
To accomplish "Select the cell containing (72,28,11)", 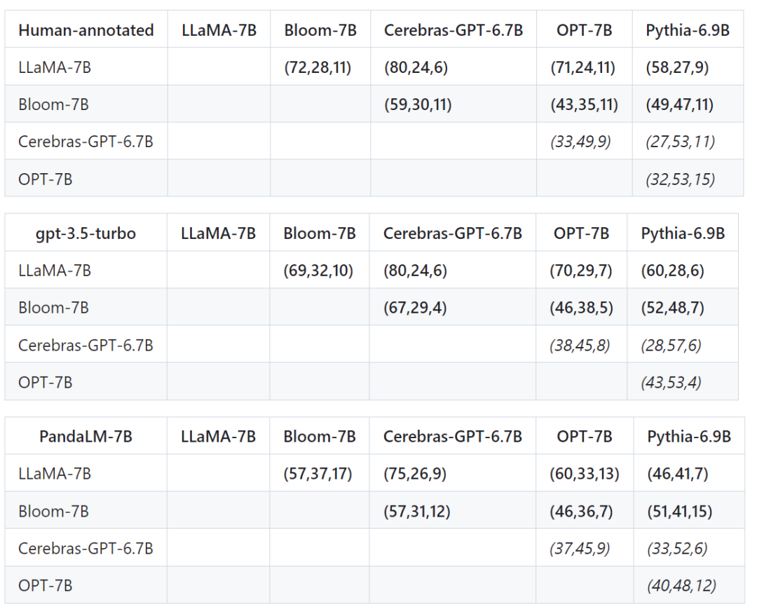I will [318, 67].
